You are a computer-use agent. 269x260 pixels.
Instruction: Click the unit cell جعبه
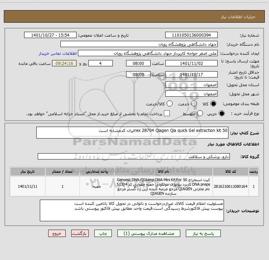(97, 186)
